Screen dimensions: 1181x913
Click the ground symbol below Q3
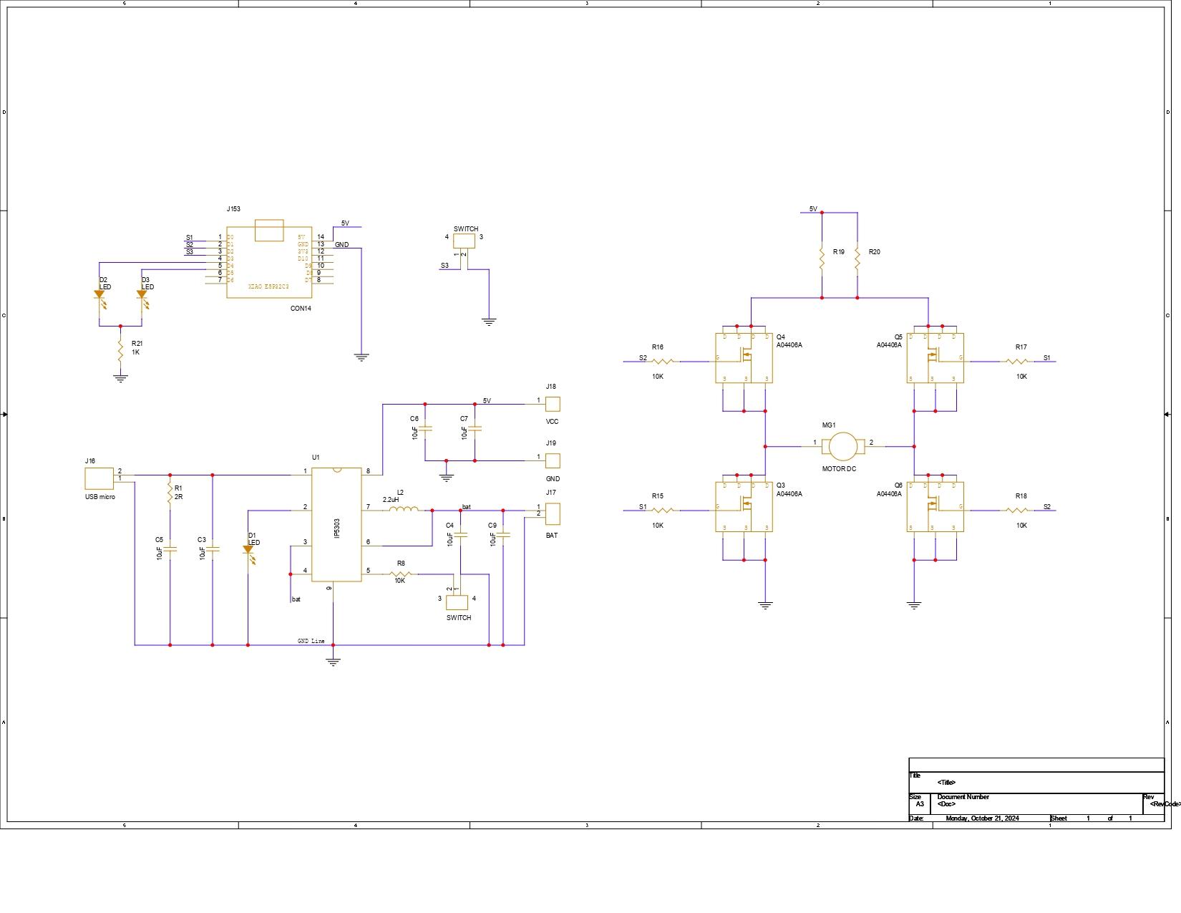coord(765,605)
